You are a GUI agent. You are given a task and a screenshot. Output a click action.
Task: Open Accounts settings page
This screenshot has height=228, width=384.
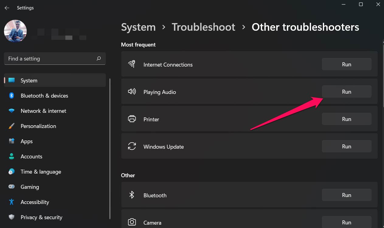[x=55, y=156]
